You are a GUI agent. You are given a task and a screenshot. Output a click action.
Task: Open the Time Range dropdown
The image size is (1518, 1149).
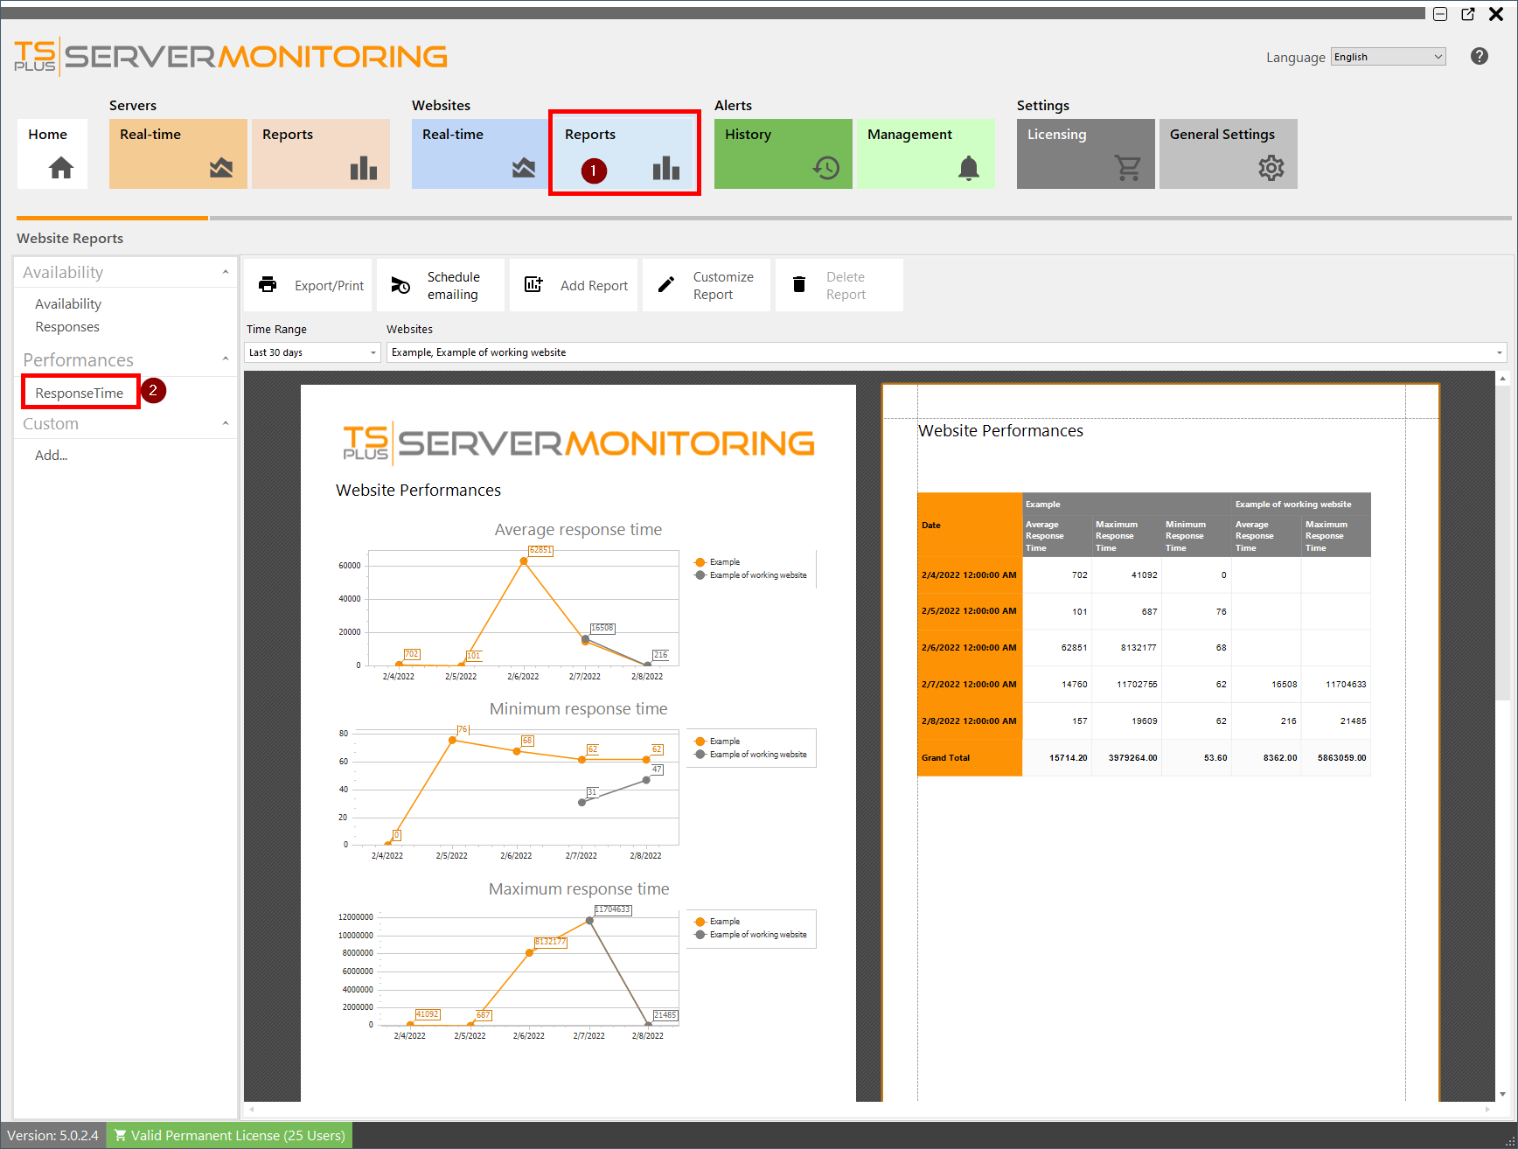(x=373, y=352)
